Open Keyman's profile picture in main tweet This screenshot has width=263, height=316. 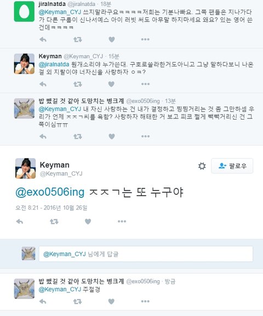pos(26,168)
